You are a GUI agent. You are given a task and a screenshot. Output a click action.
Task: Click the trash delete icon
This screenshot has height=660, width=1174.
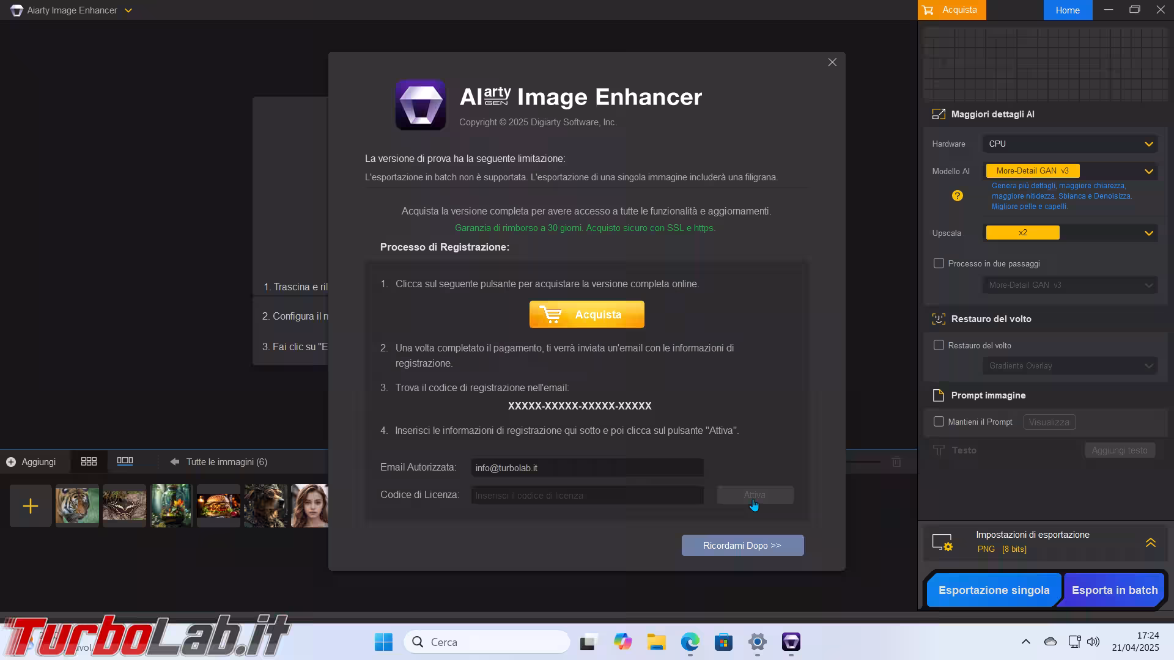[896, 462]
